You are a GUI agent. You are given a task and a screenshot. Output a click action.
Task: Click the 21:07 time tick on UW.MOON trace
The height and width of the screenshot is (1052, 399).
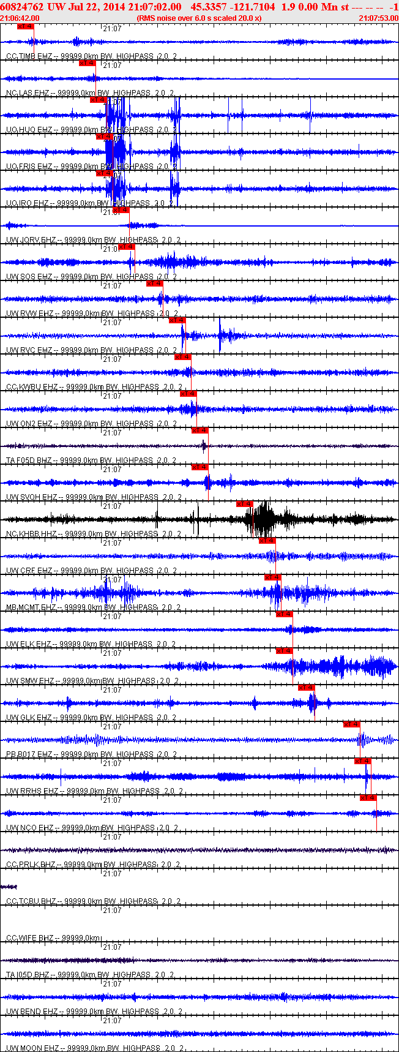pos(112,1021)
